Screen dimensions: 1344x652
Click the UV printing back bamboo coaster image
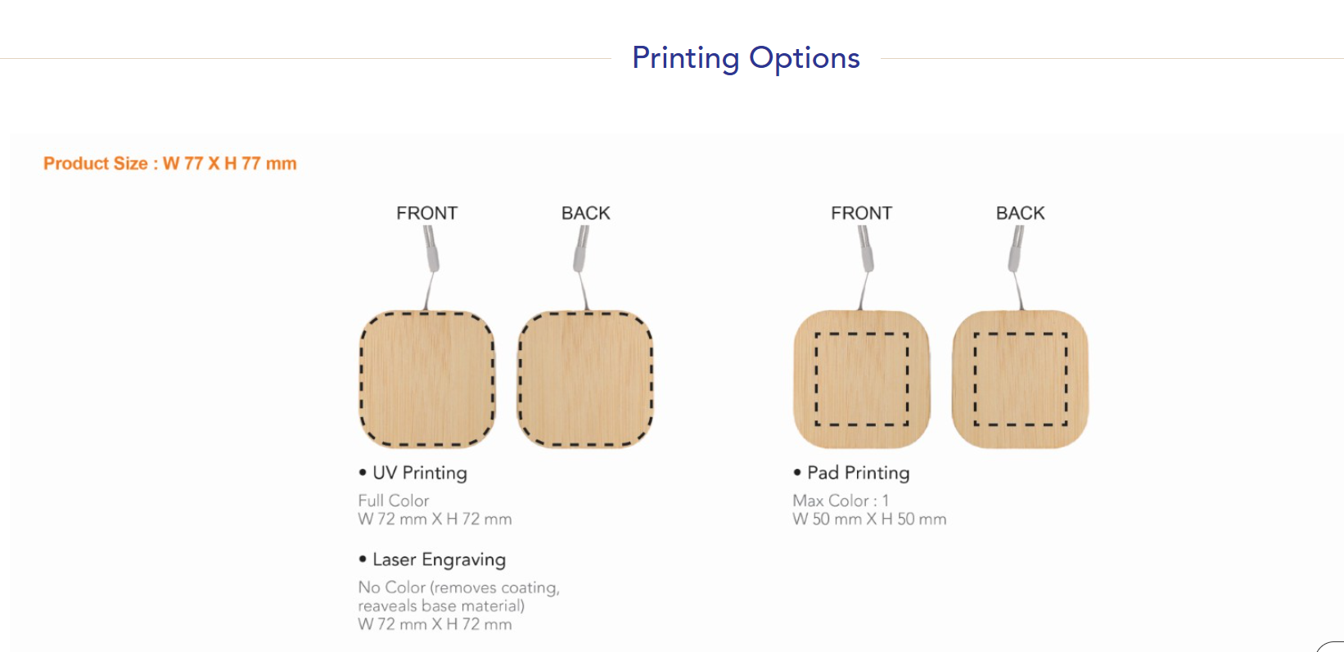click(585, 379)
